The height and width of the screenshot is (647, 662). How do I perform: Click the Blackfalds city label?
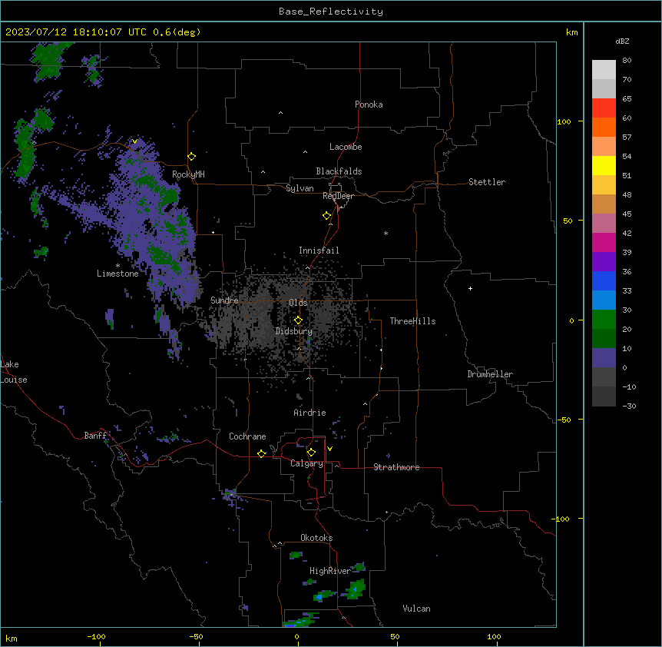click(339, 171)
